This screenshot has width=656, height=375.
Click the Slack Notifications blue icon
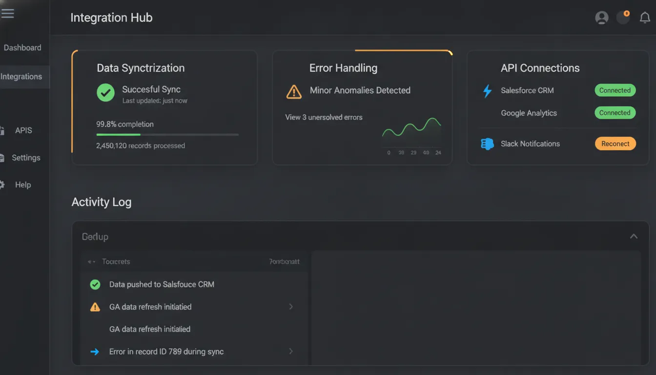click(x=487, y=144)
